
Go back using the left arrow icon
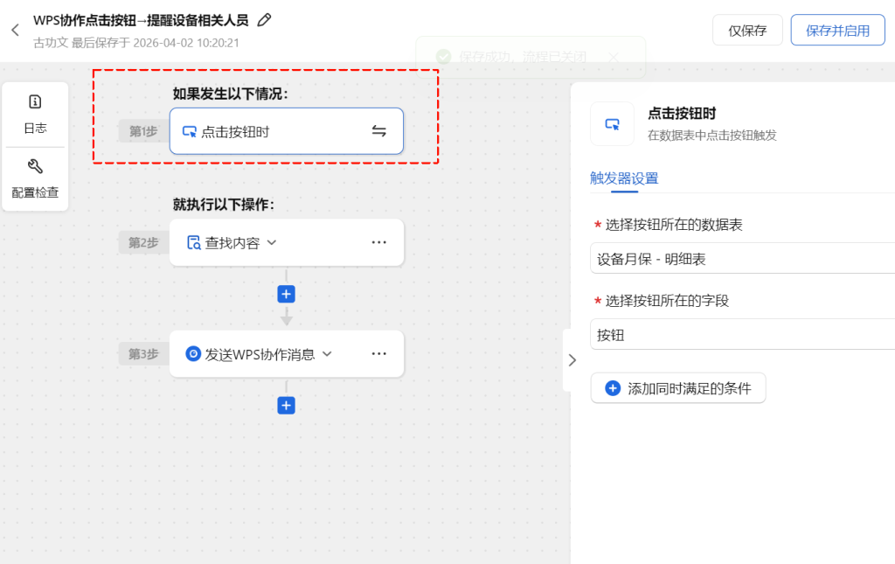coord(16,31)
